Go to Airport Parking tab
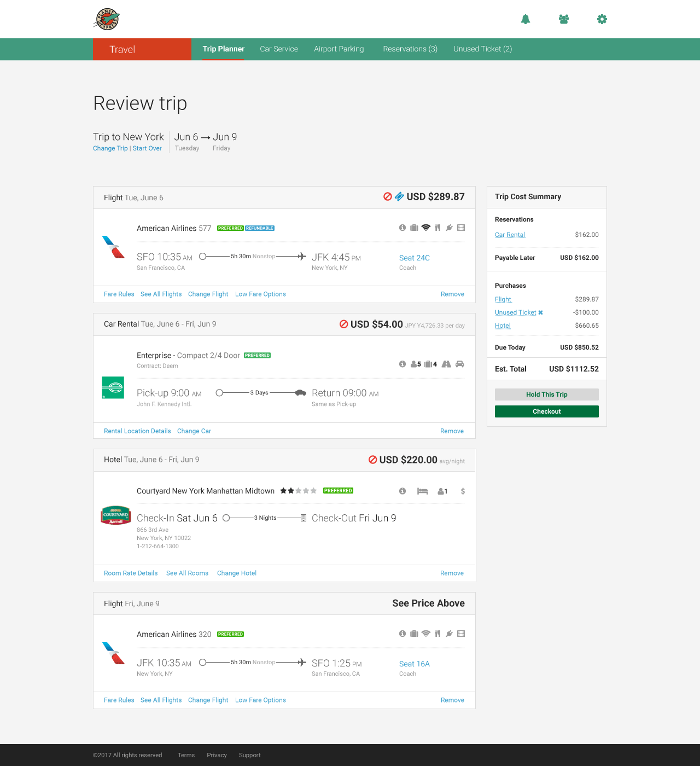The width and height of the screenshot is (700, 766). point(339,49)
